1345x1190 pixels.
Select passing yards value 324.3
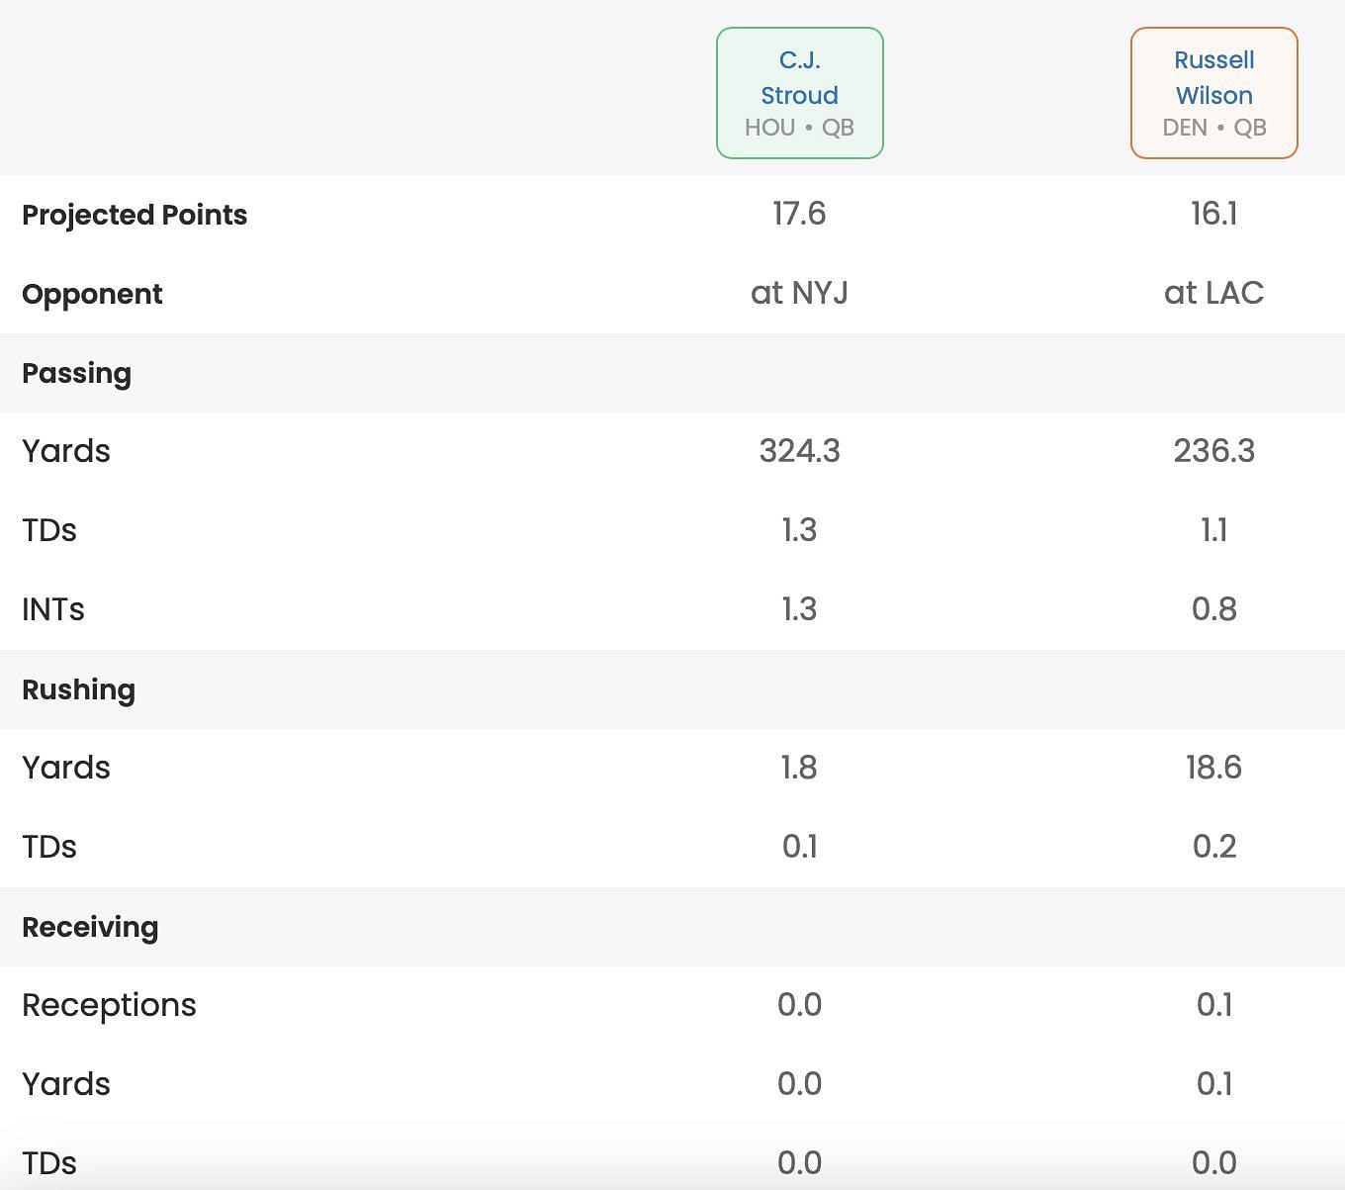click(799, 451)
